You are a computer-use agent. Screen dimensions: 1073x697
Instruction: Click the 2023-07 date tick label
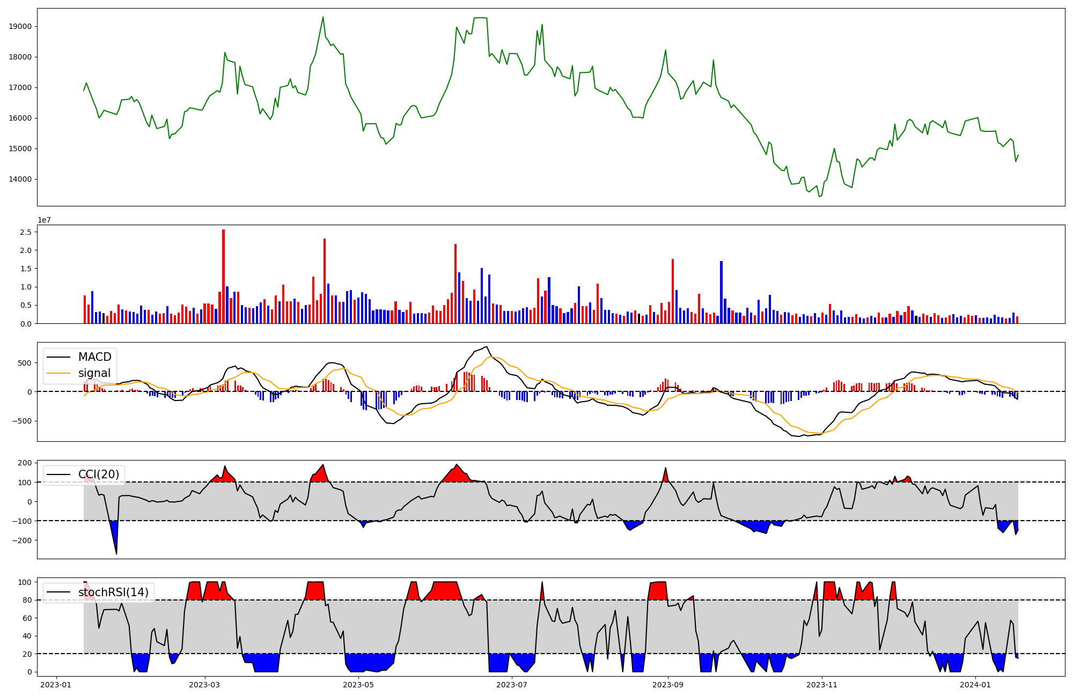coord(512,685)
